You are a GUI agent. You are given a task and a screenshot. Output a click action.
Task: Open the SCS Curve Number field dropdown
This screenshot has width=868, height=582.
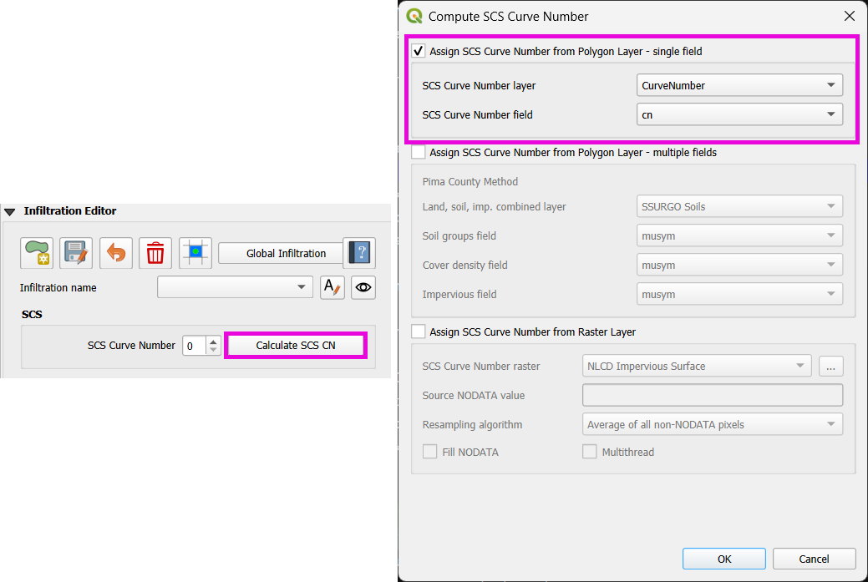click(x=739, y=114)
